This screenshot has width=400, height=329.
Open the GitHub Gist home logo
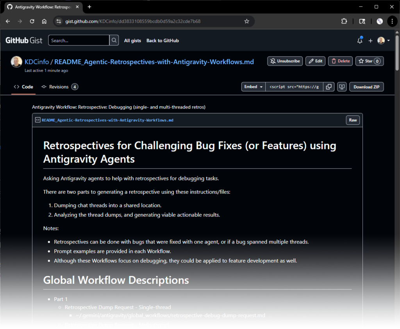tap(23, 40)
